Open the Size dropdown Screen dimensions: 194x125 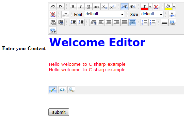(x=152, y=14)
